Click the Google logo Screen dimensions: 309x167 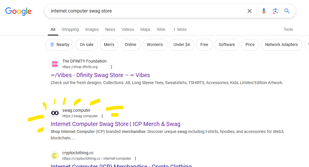(18, 11)
